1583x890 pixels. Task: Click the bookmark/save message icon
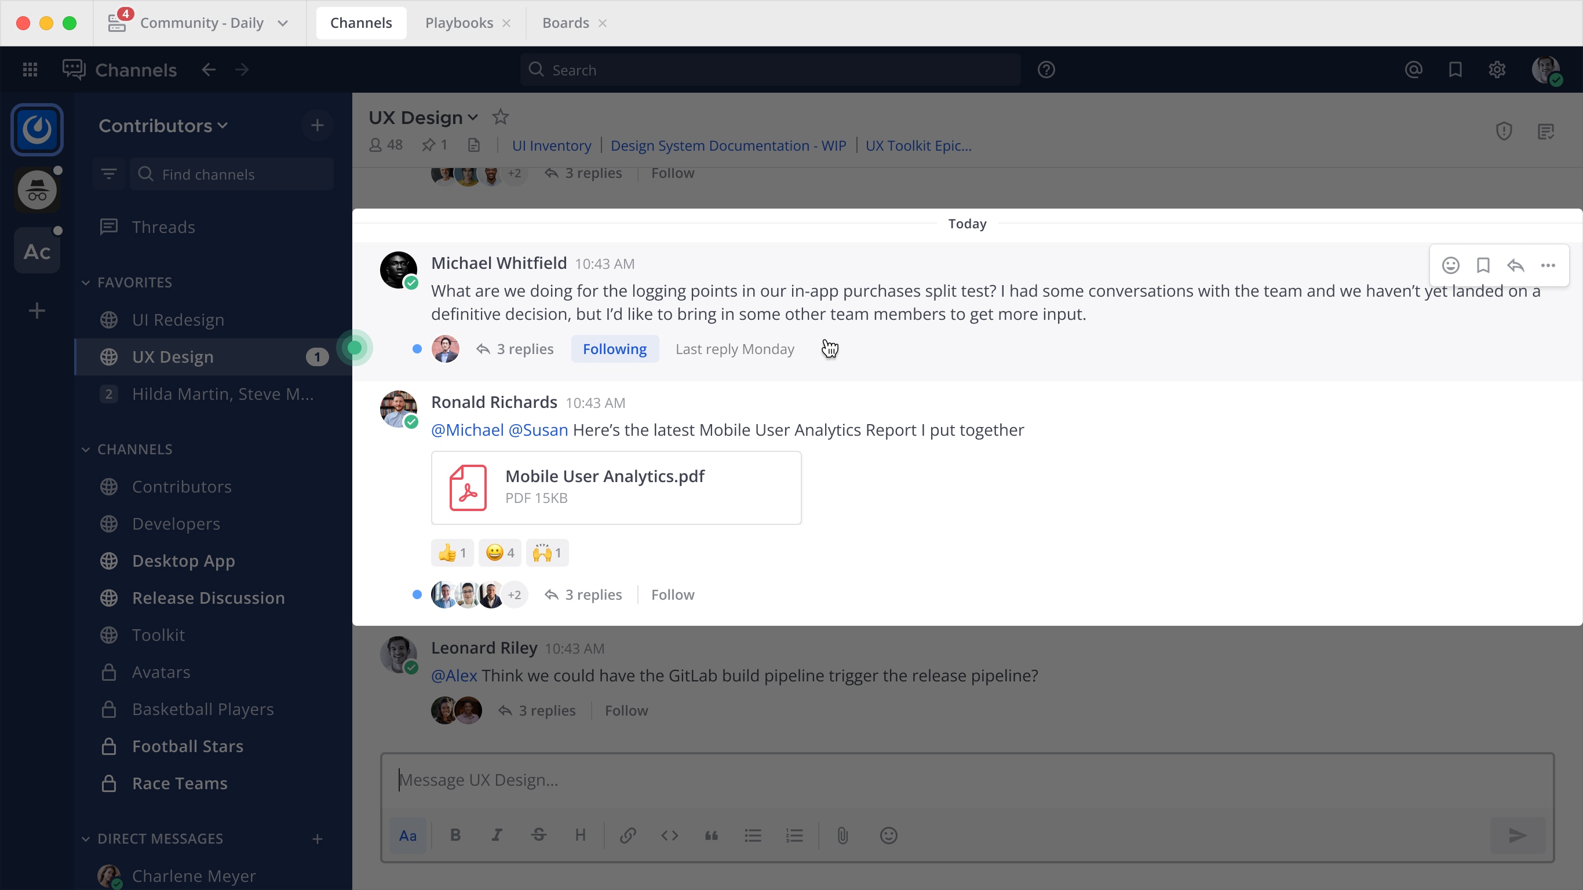(x=1482, y=264)
